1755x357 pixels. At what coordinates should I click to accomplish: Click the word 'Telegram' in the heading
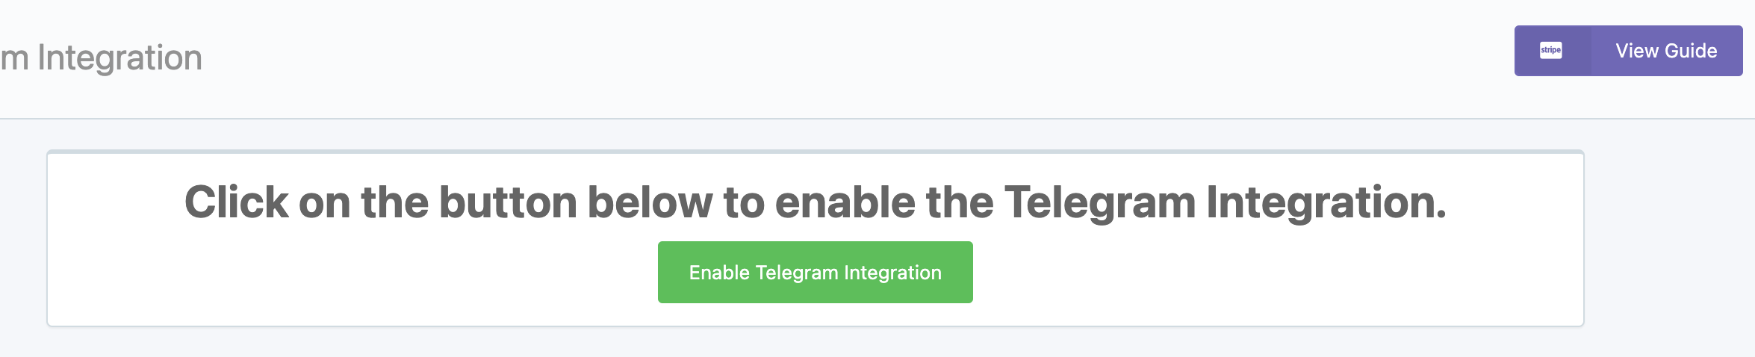[x=1099, y=202]
